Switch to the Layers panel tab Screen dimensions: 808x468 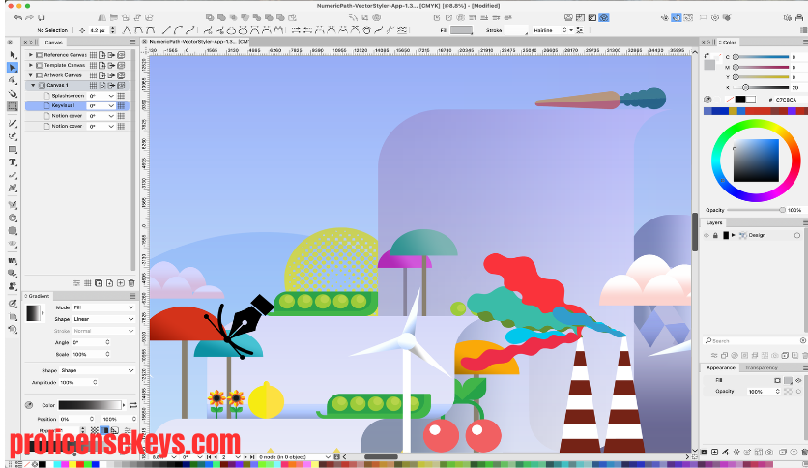(x=714, y=222)
